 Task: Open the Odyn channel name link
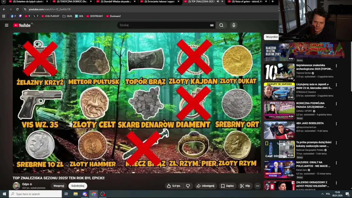[26, 184]
